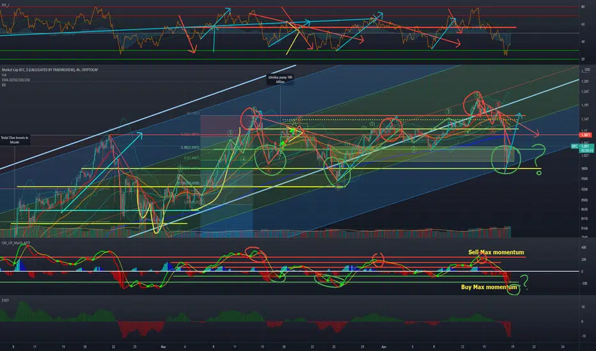
Task: Click the 0.5(1.006T) Fibonacci level label
Action: point(192,158)
